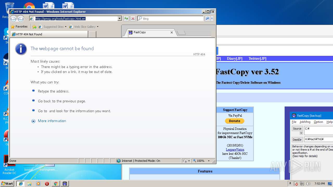Open Windows Explorer folder taskbar icon
333x187 pixels.
click(x=29, y=184)
